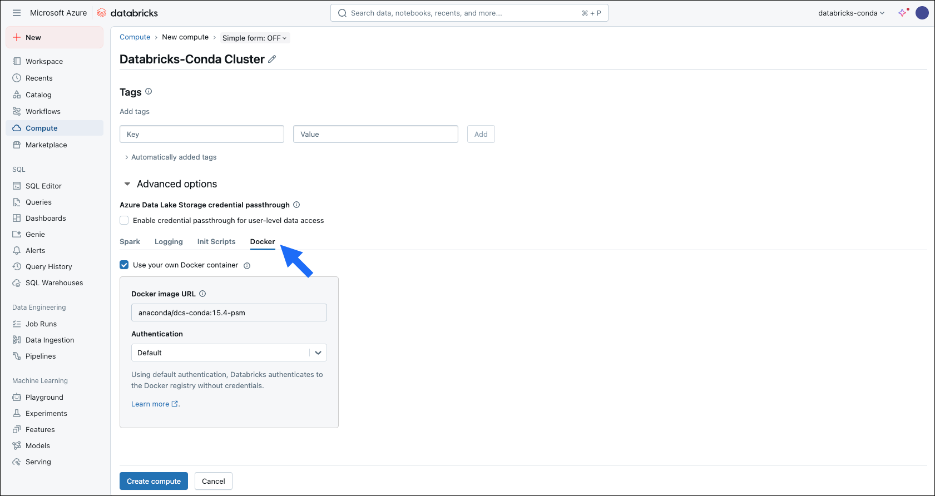This screenshot has height=496, width=935.
Task: Expand Automatically added tags
Action: coord(171,157)
